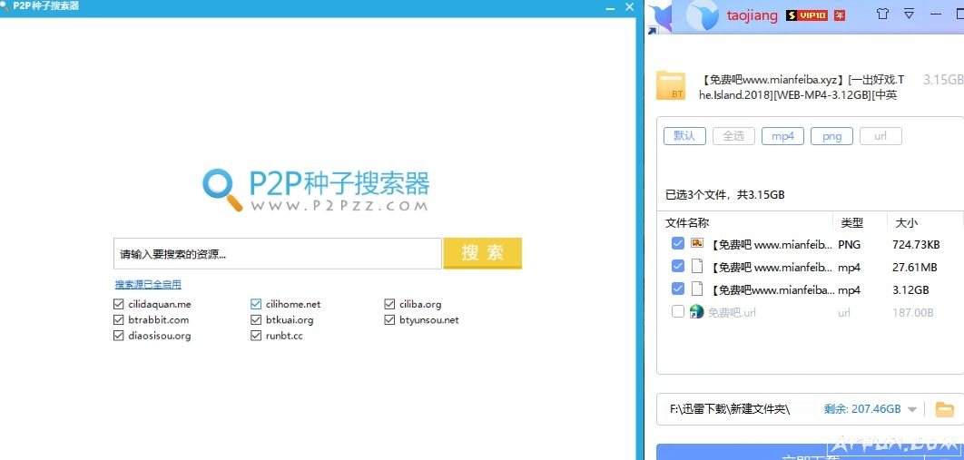Image resolution: width=964 pixels, height=460 pixels.
Task: Toggle runbt.cc search source
Action: pyautogui.click(x=256, y=336)
